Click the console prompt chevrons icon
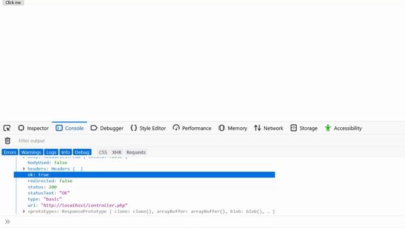Viewport: 405px width, 228px height. coord(7,222)
